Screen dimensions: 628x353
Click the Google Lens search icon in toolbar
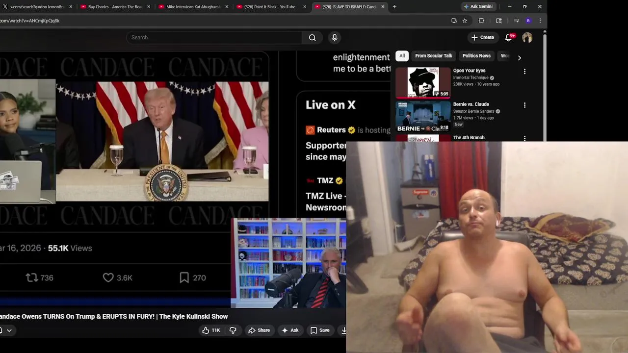click(499, 21)
